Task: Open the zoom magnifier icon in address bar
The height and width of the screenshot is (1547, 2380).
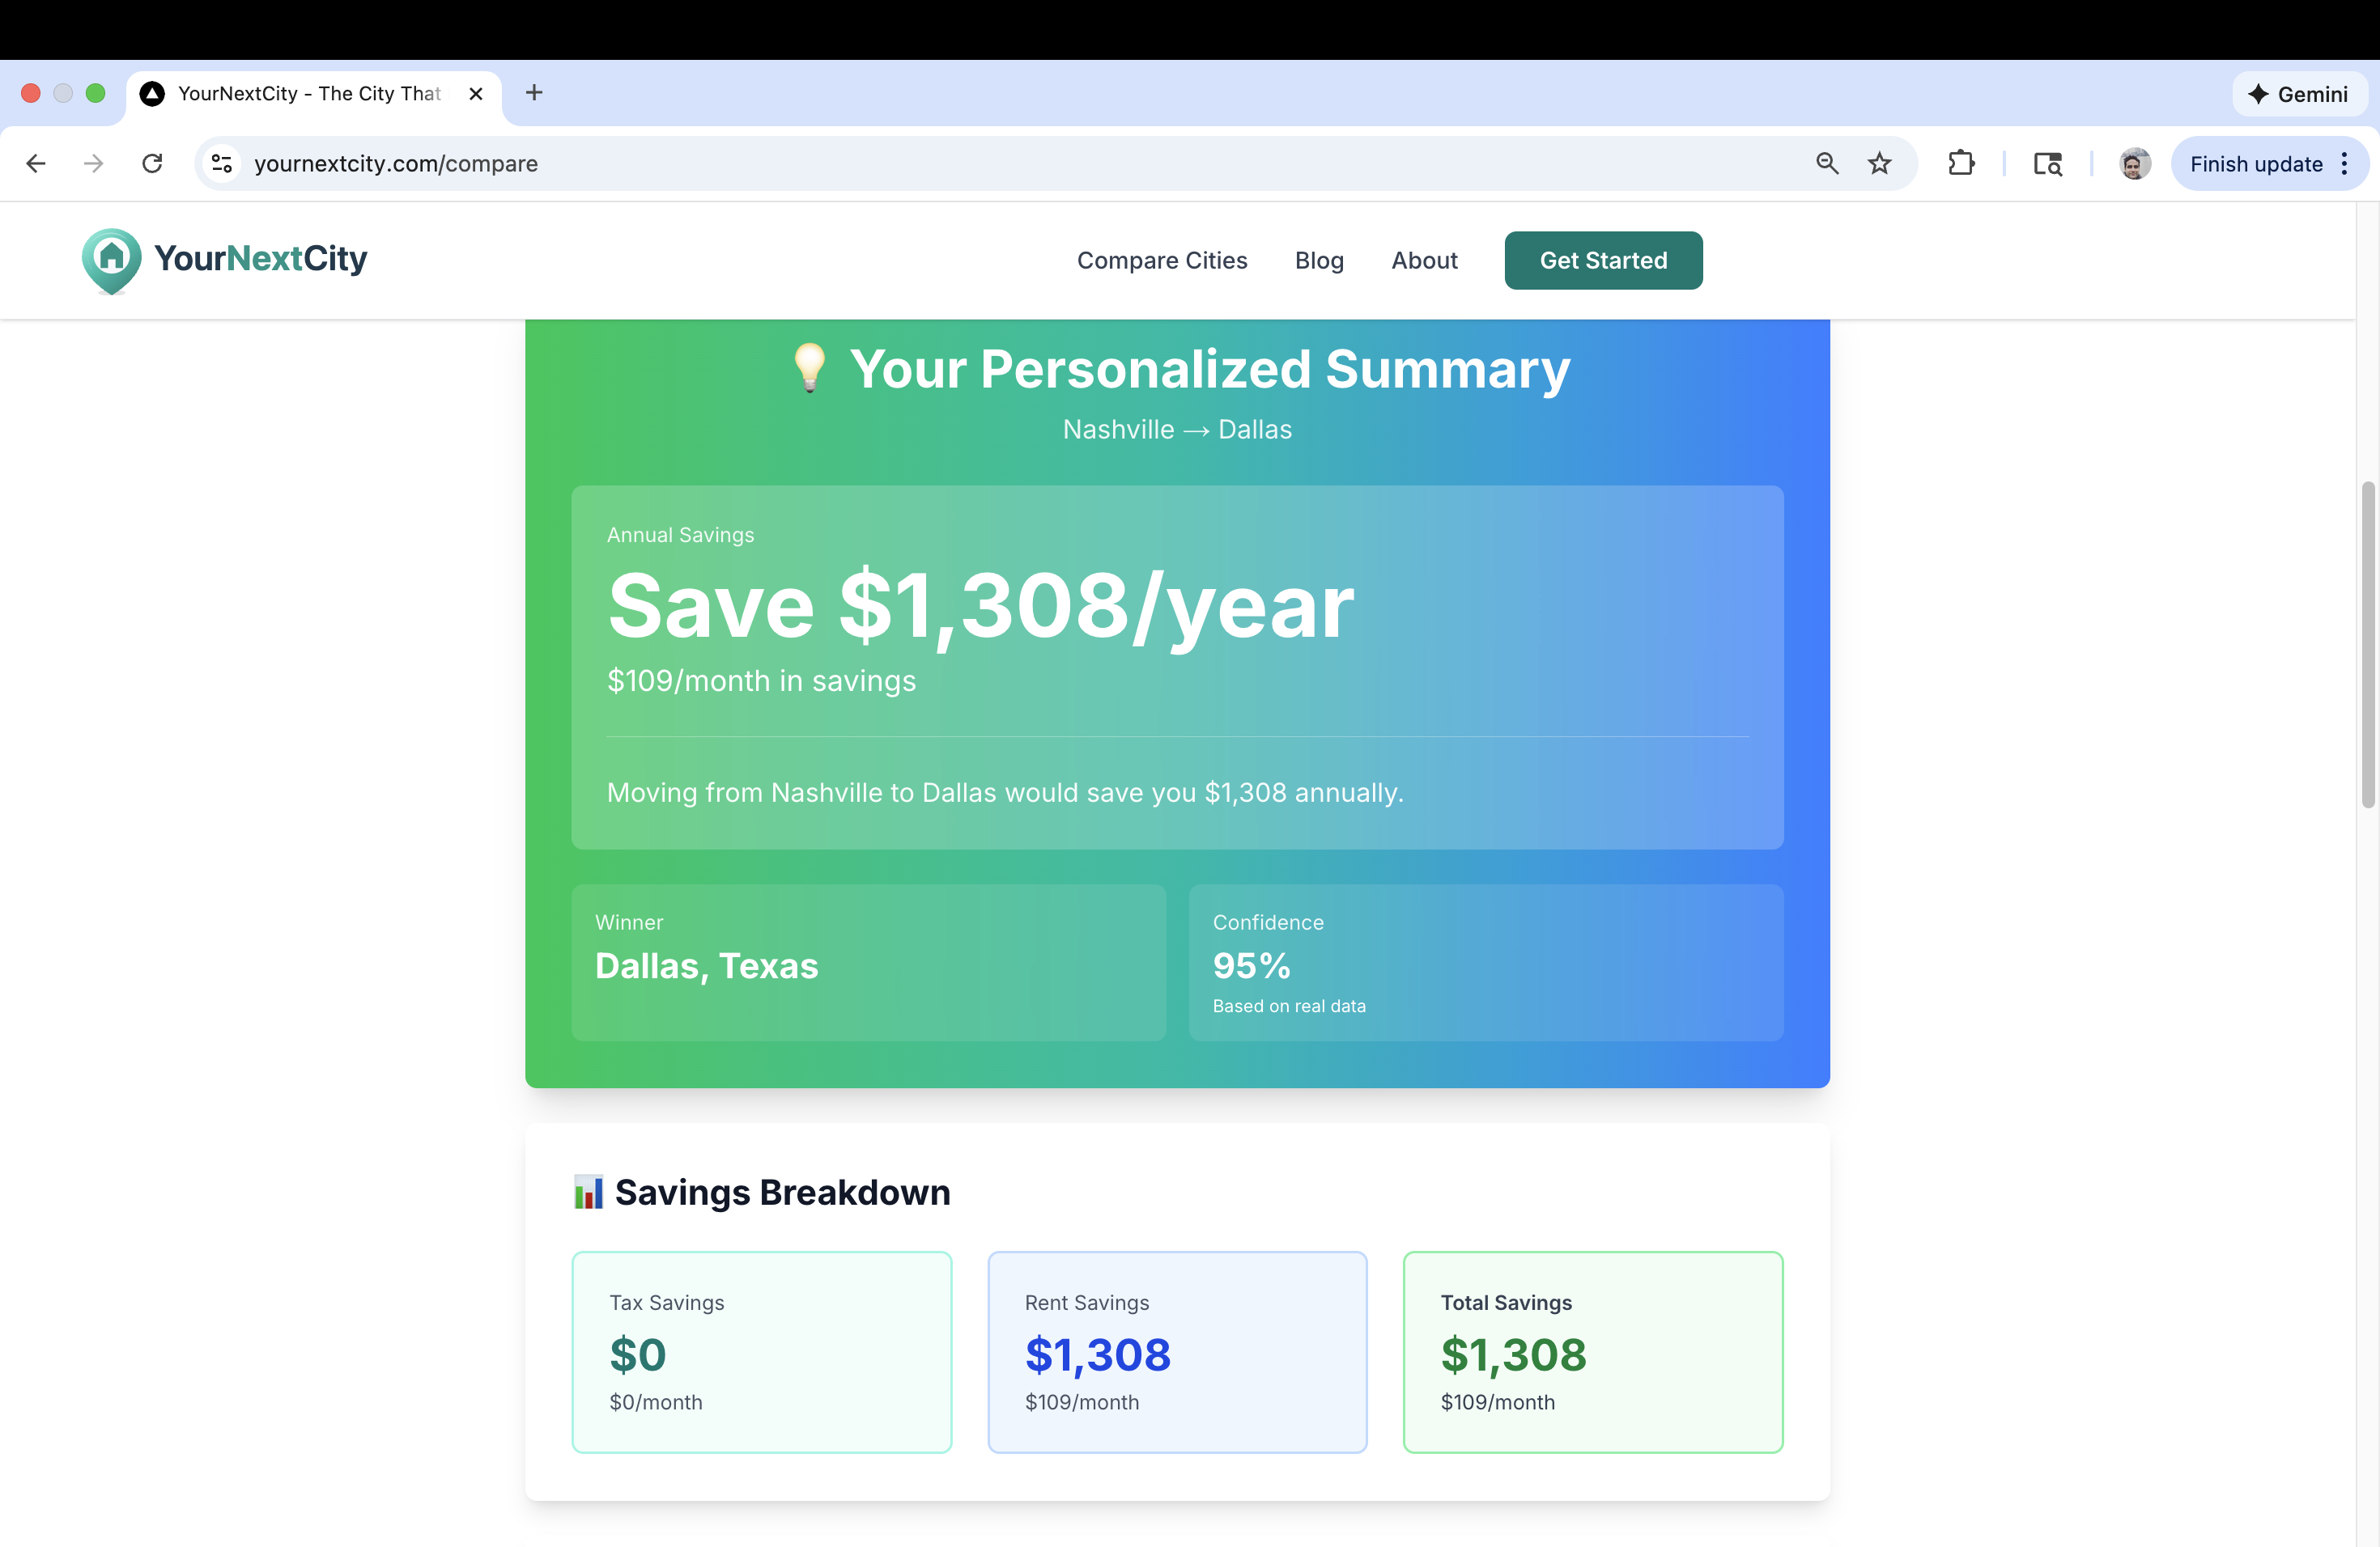Action: [1827, 163]
